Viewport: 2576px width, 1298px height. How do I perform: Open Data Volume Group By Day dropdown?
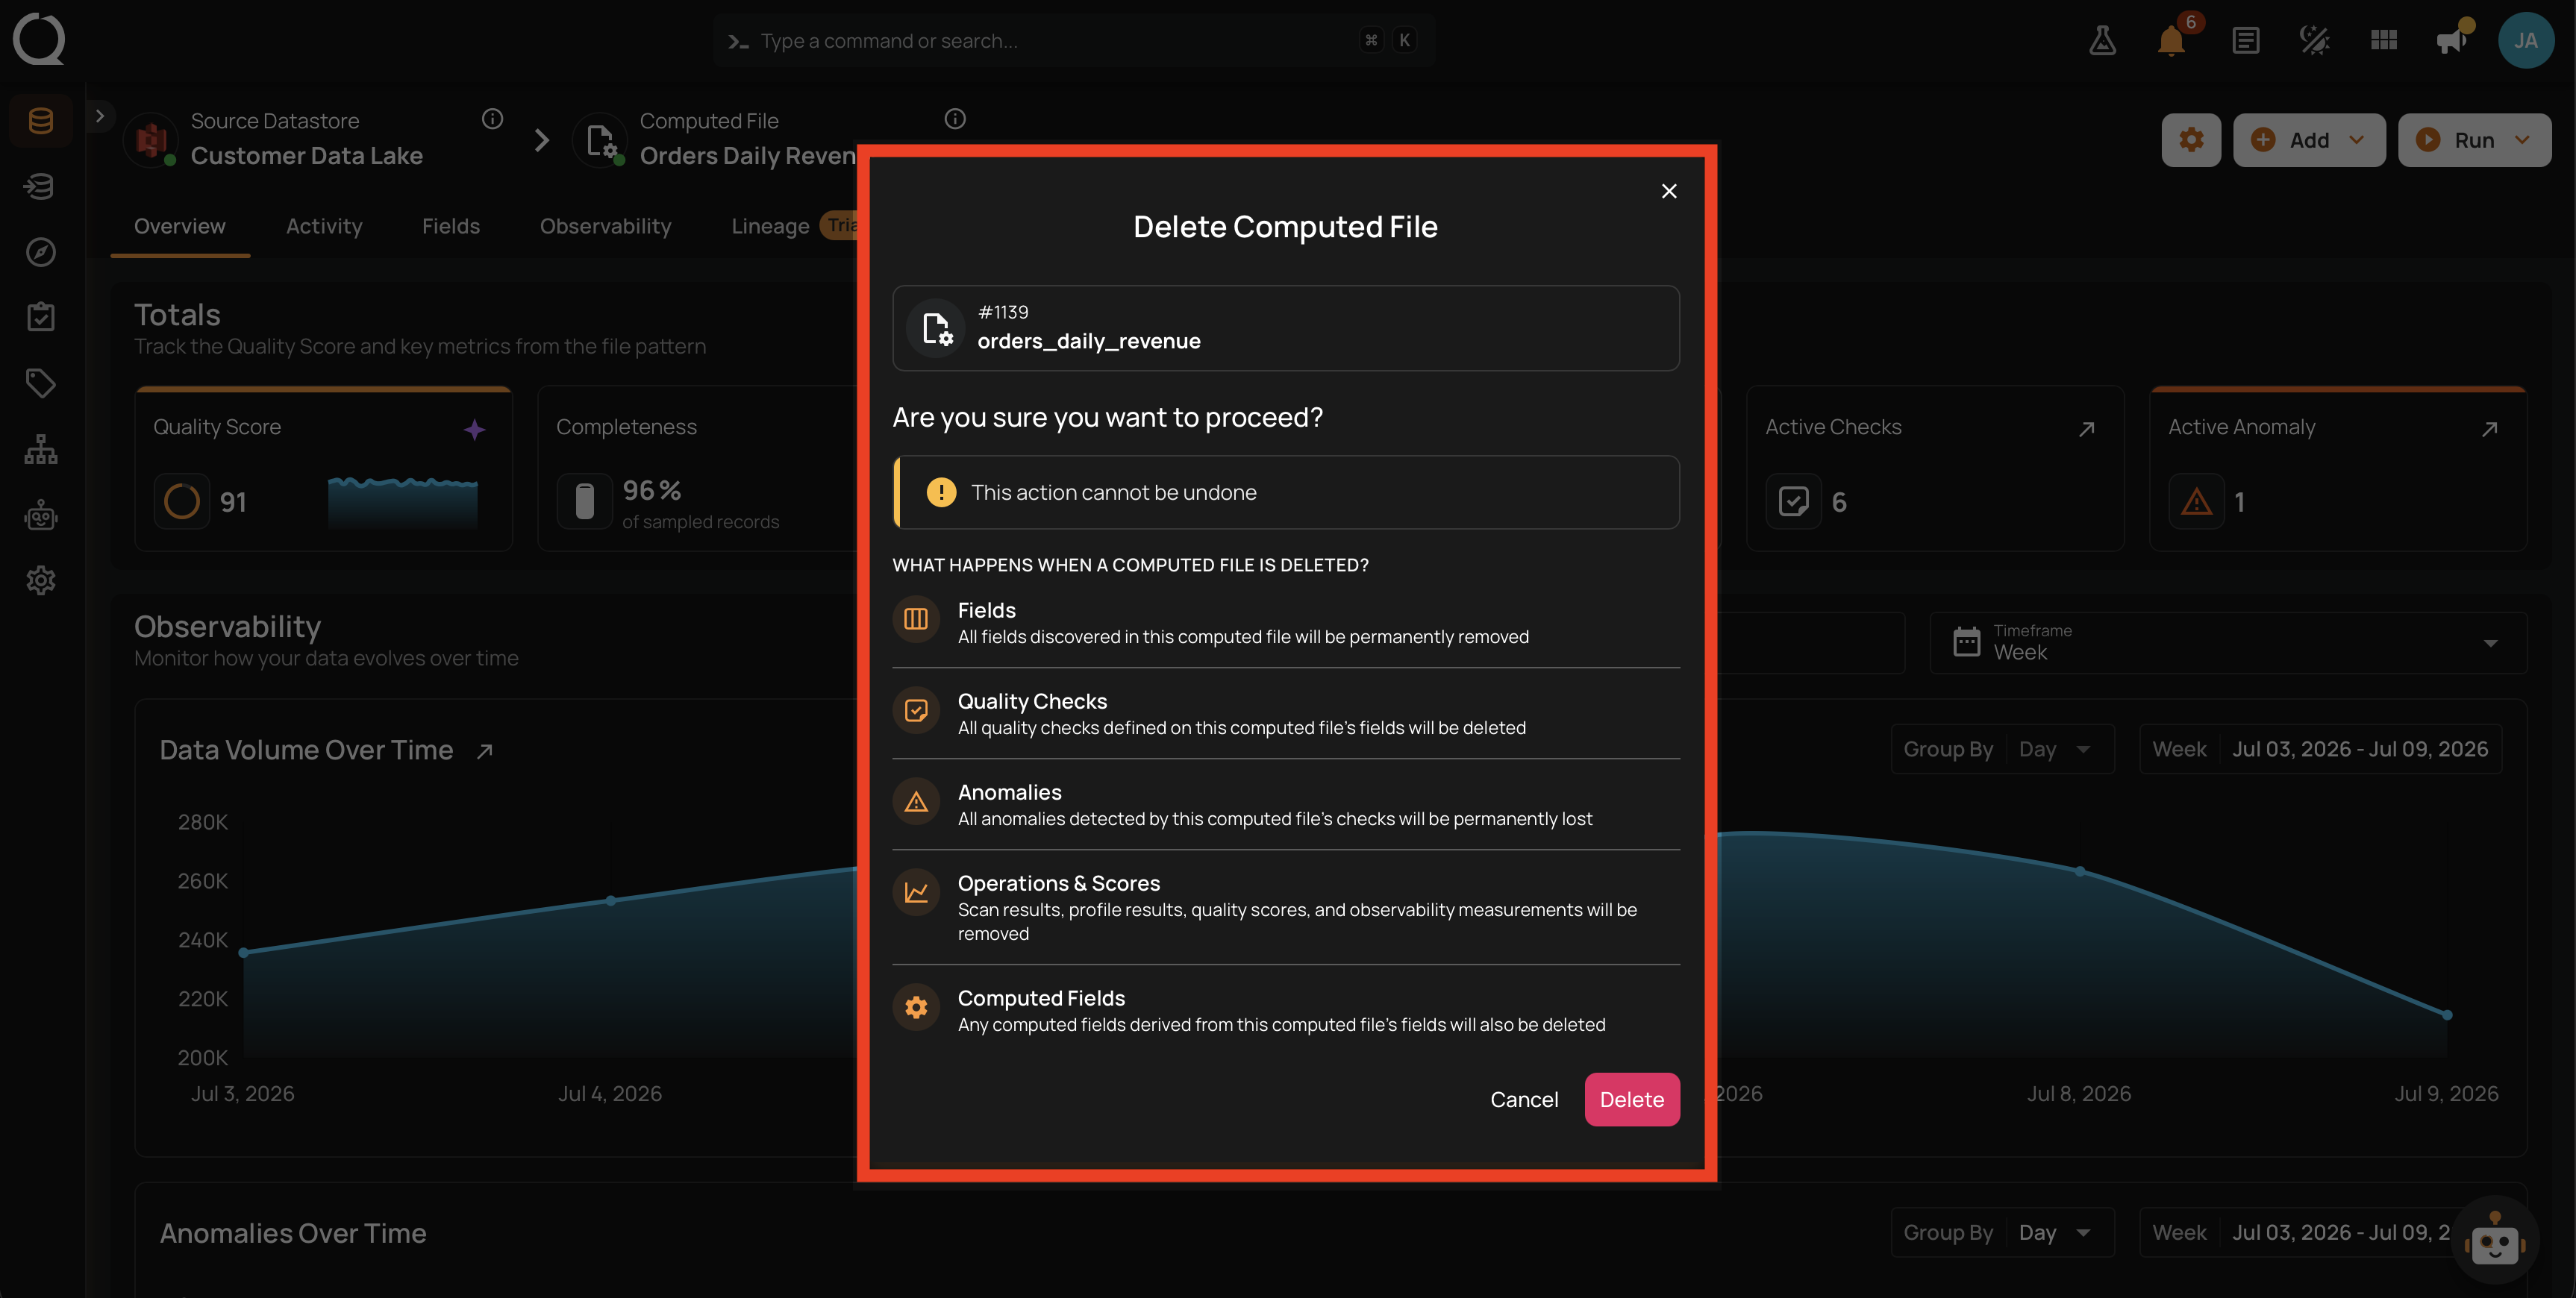(x=2002, y=749)
